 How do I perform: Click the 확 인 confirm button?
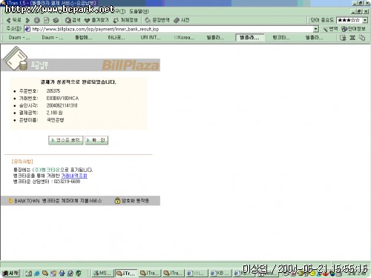[96, 140]
